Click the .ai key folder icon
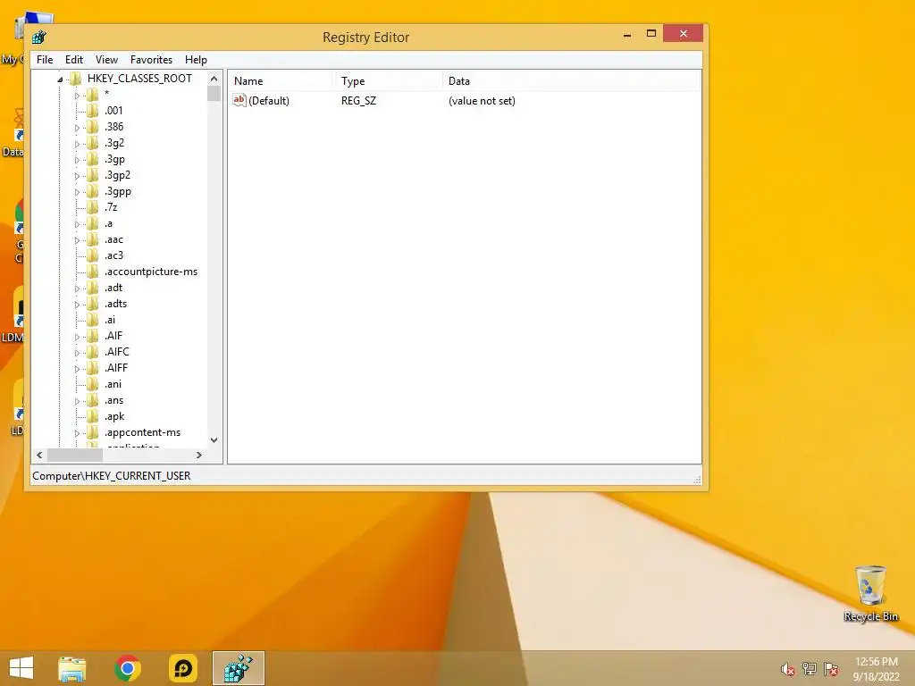Screen dimensions: 915x686 [92, 320]
